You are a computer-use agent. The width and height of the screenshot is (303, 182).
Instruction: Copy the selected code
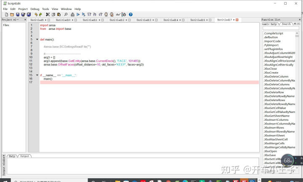click(53, 14)
